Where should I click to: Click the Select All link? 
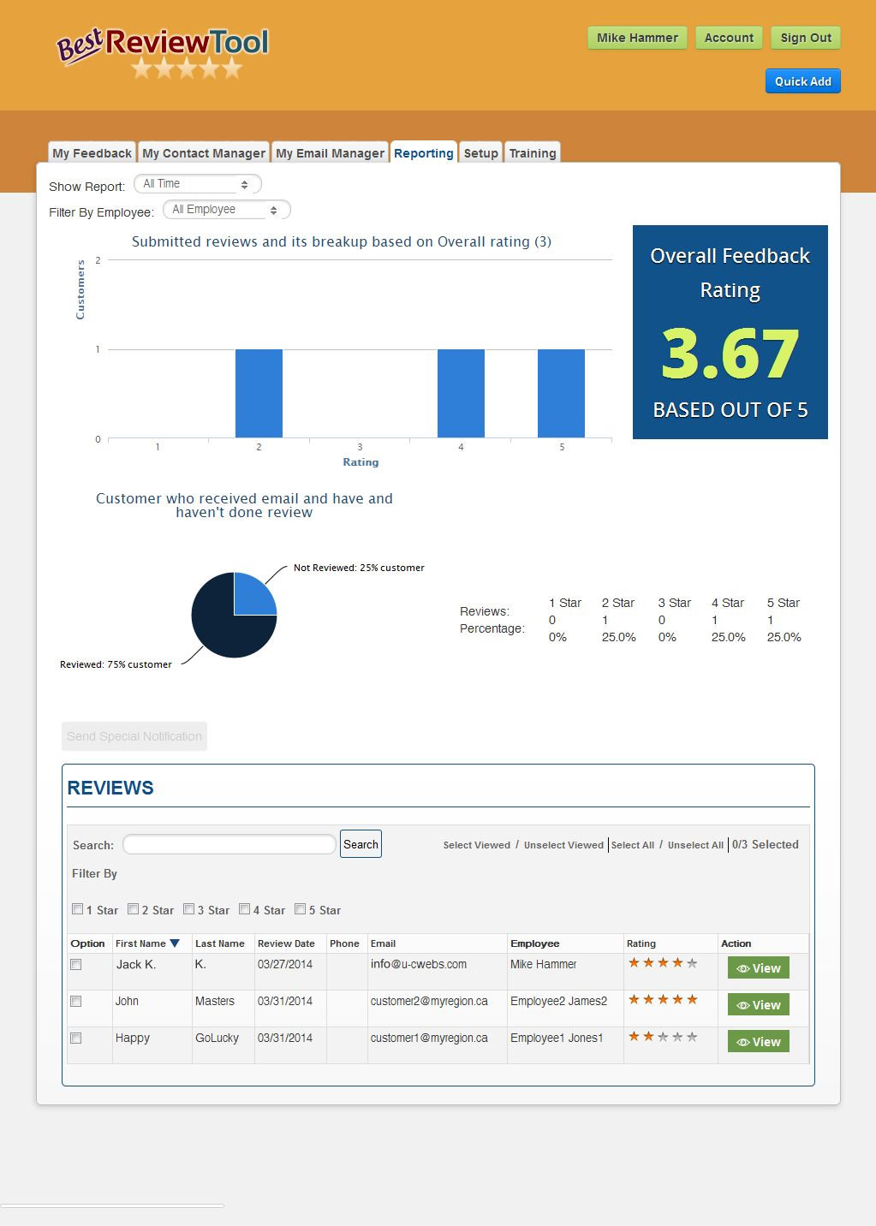click(x=632, y=845)
